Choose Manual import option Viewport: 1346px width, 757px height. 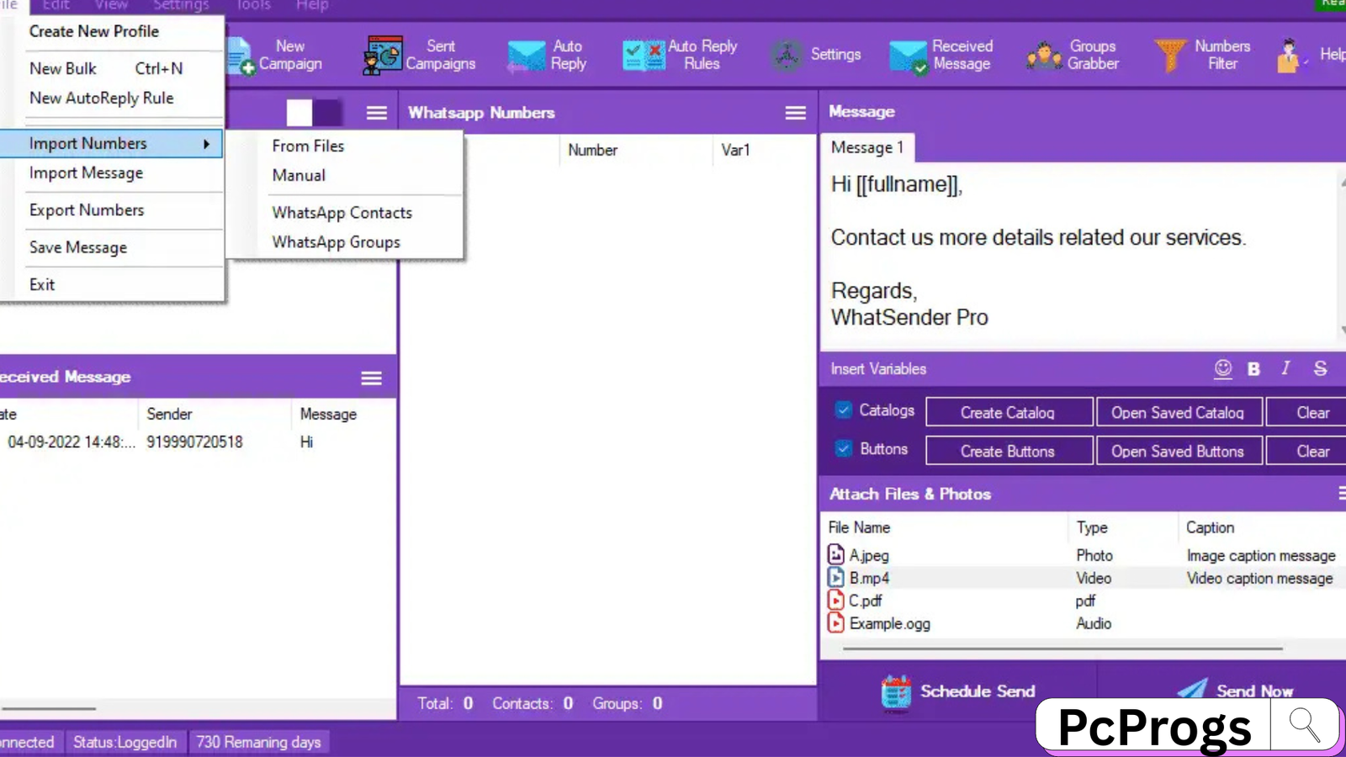pyautogui.click(x=299, y=175)
